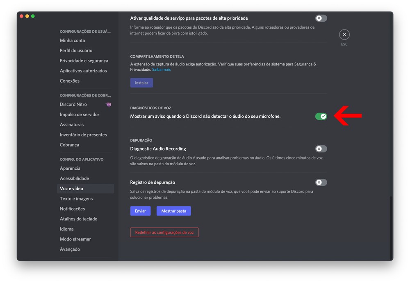This screenshot has height=283, width=410.
Task: Disable the microphone audio detection warning
Action: tap(321, 117)
